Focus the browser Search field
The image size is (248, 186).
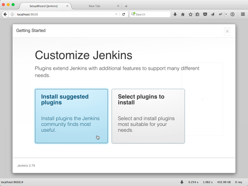coord(152,14)
